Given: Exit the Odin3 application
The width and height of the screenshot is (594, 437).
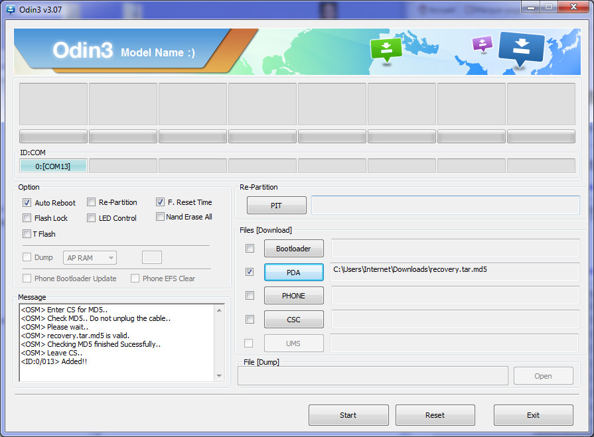Looking at the screenshot, I should (534, 415).
